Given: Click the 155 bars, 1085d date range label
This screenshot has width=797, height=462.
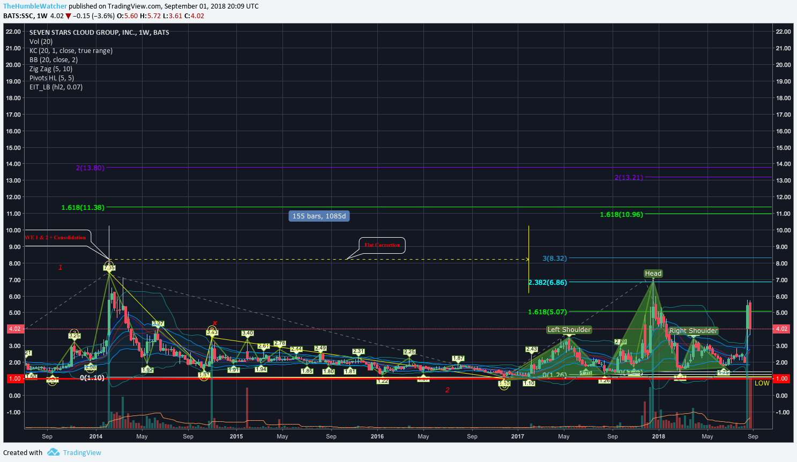Looking at the screenshot, I should coord(319,216).
